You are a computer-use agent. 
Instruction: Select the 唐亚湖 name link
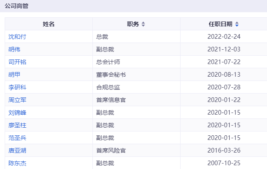coord(17,150)
